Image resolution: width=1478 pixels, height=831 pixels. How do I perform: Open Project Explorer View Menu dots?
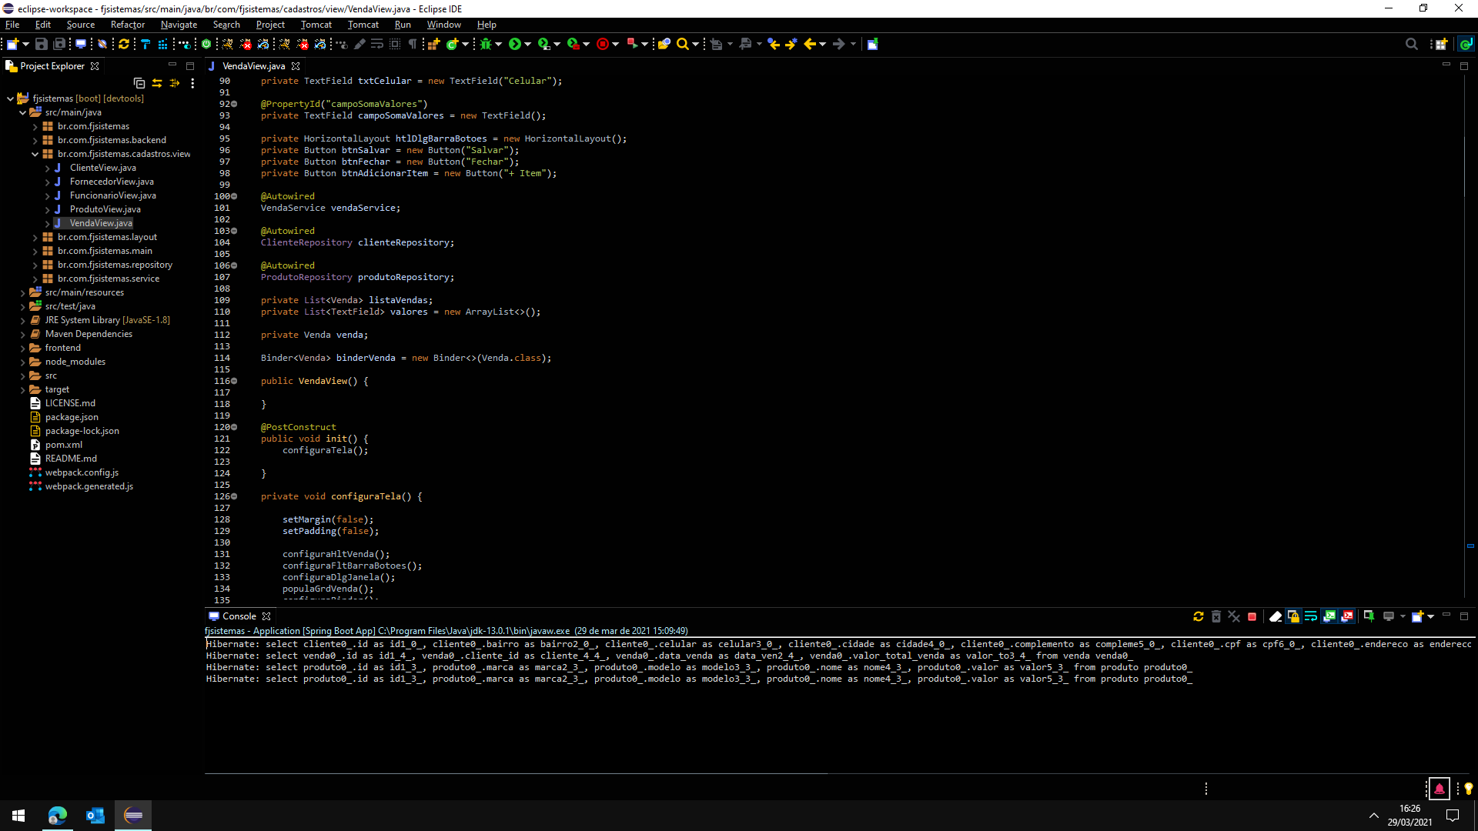click(x=192, y=83)
